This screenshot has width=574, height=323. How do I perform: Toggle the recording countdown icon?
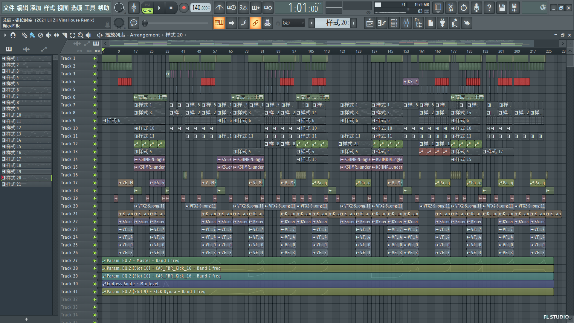click(x=243, y=8)
